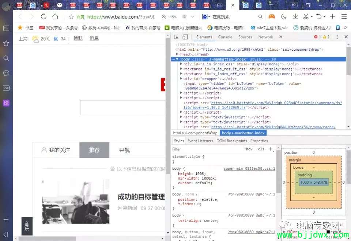Click the plus icon in toolbar
This screenshot has height=241, width=351.
coord(332,16)
